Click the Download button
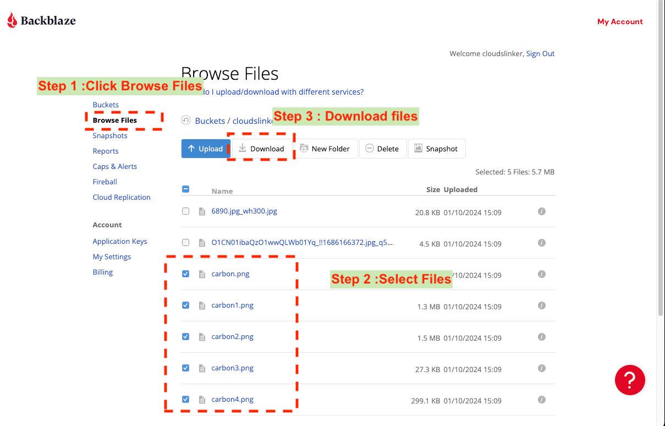 click(262, 149)
